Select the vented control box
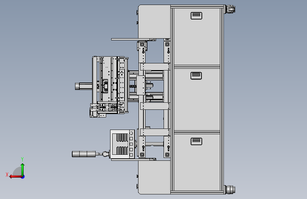The image size is (307, 199). pos(123,144)
